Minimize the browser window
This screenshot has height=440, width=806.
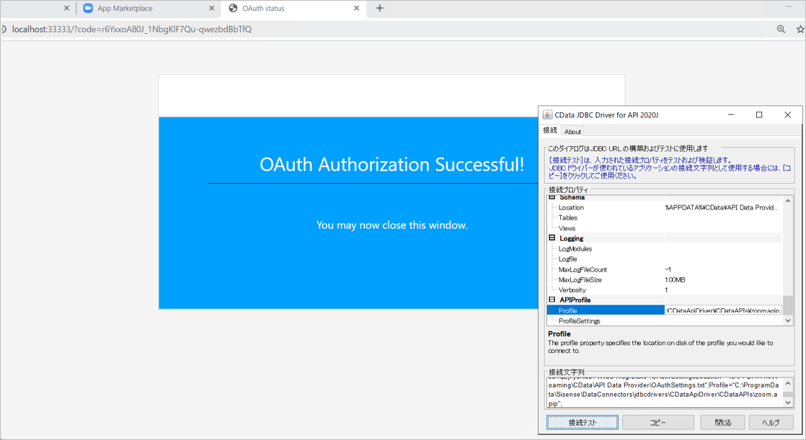(x=788, y=6)
